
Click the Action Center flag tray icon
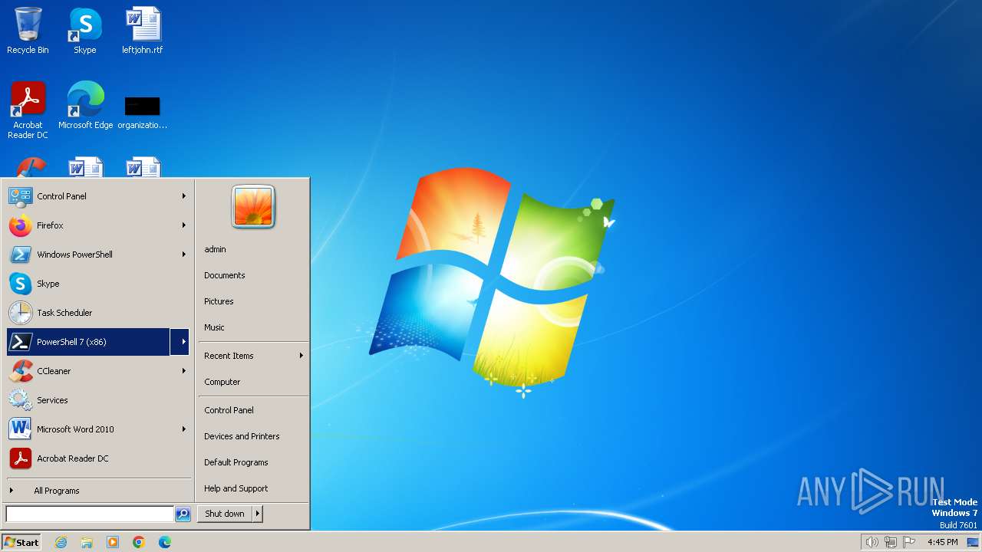tap(909, 542)
